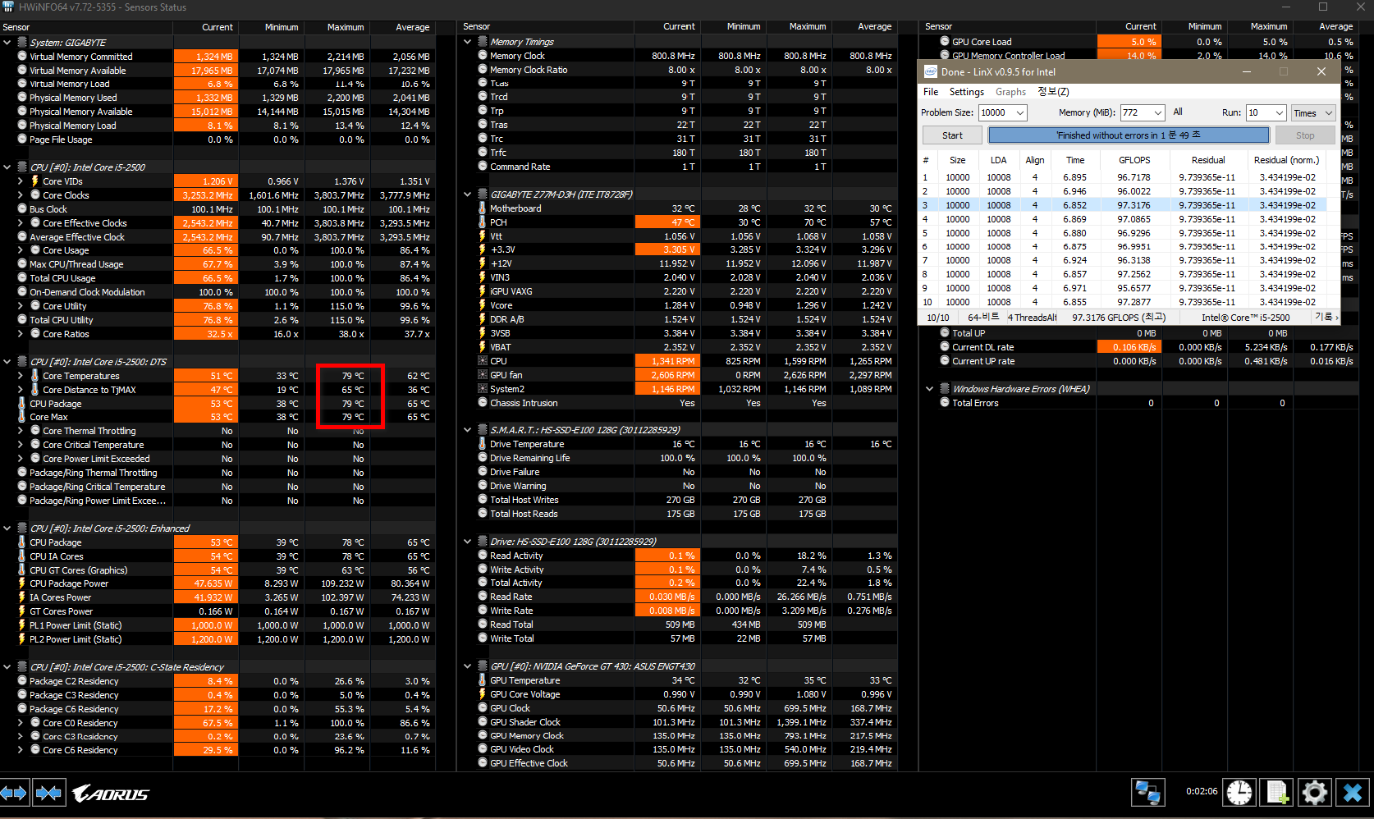
Task: Open the Graphs menu in LinX
Action: (1010, 92)
